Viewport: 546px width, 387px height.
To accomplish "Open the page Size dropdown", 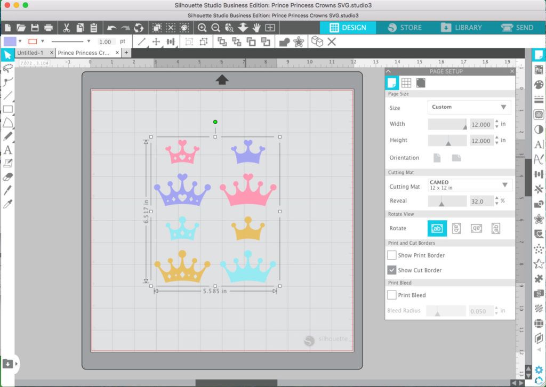I will (x=469, y=107).
